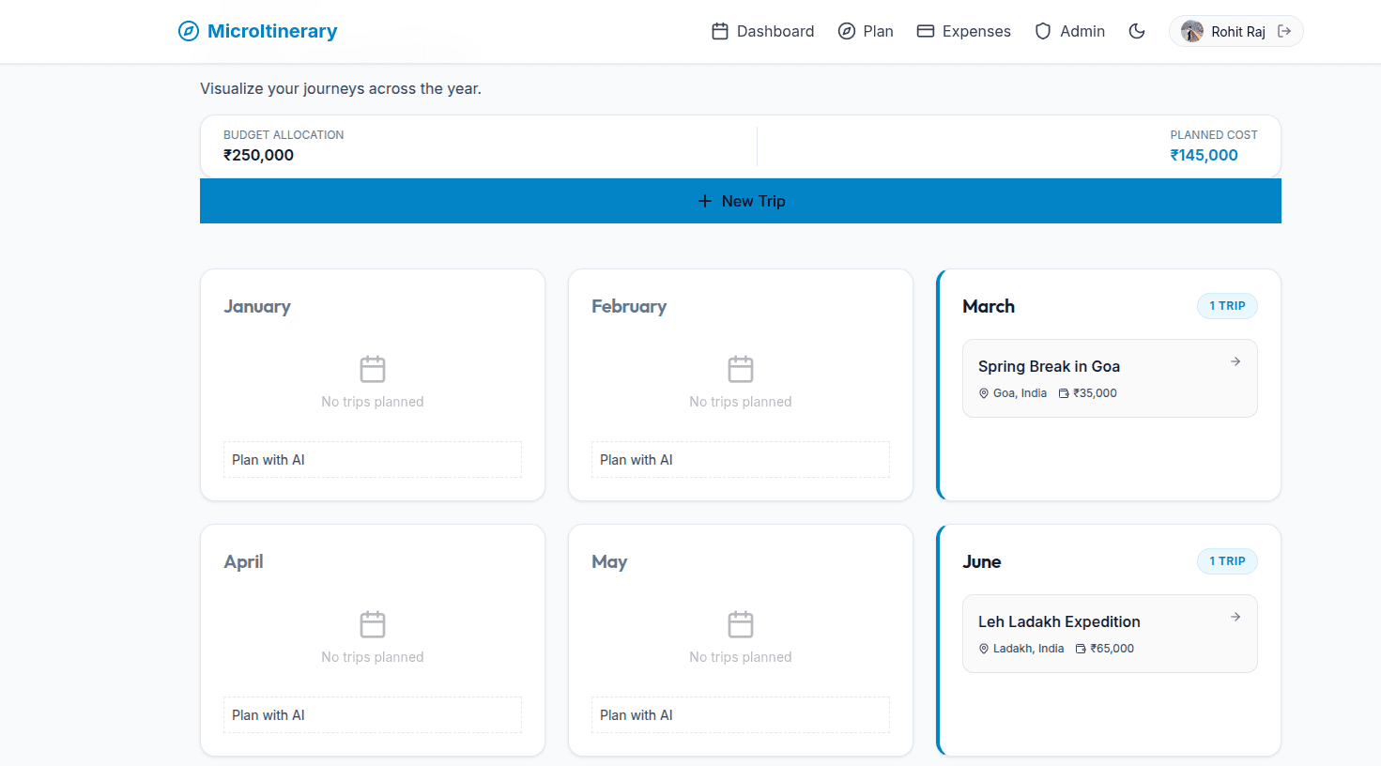Click the plus icon on New Trip bar
Image resolution: width=1381 pixels, height=766 pixels.
(x=704, y=201)
